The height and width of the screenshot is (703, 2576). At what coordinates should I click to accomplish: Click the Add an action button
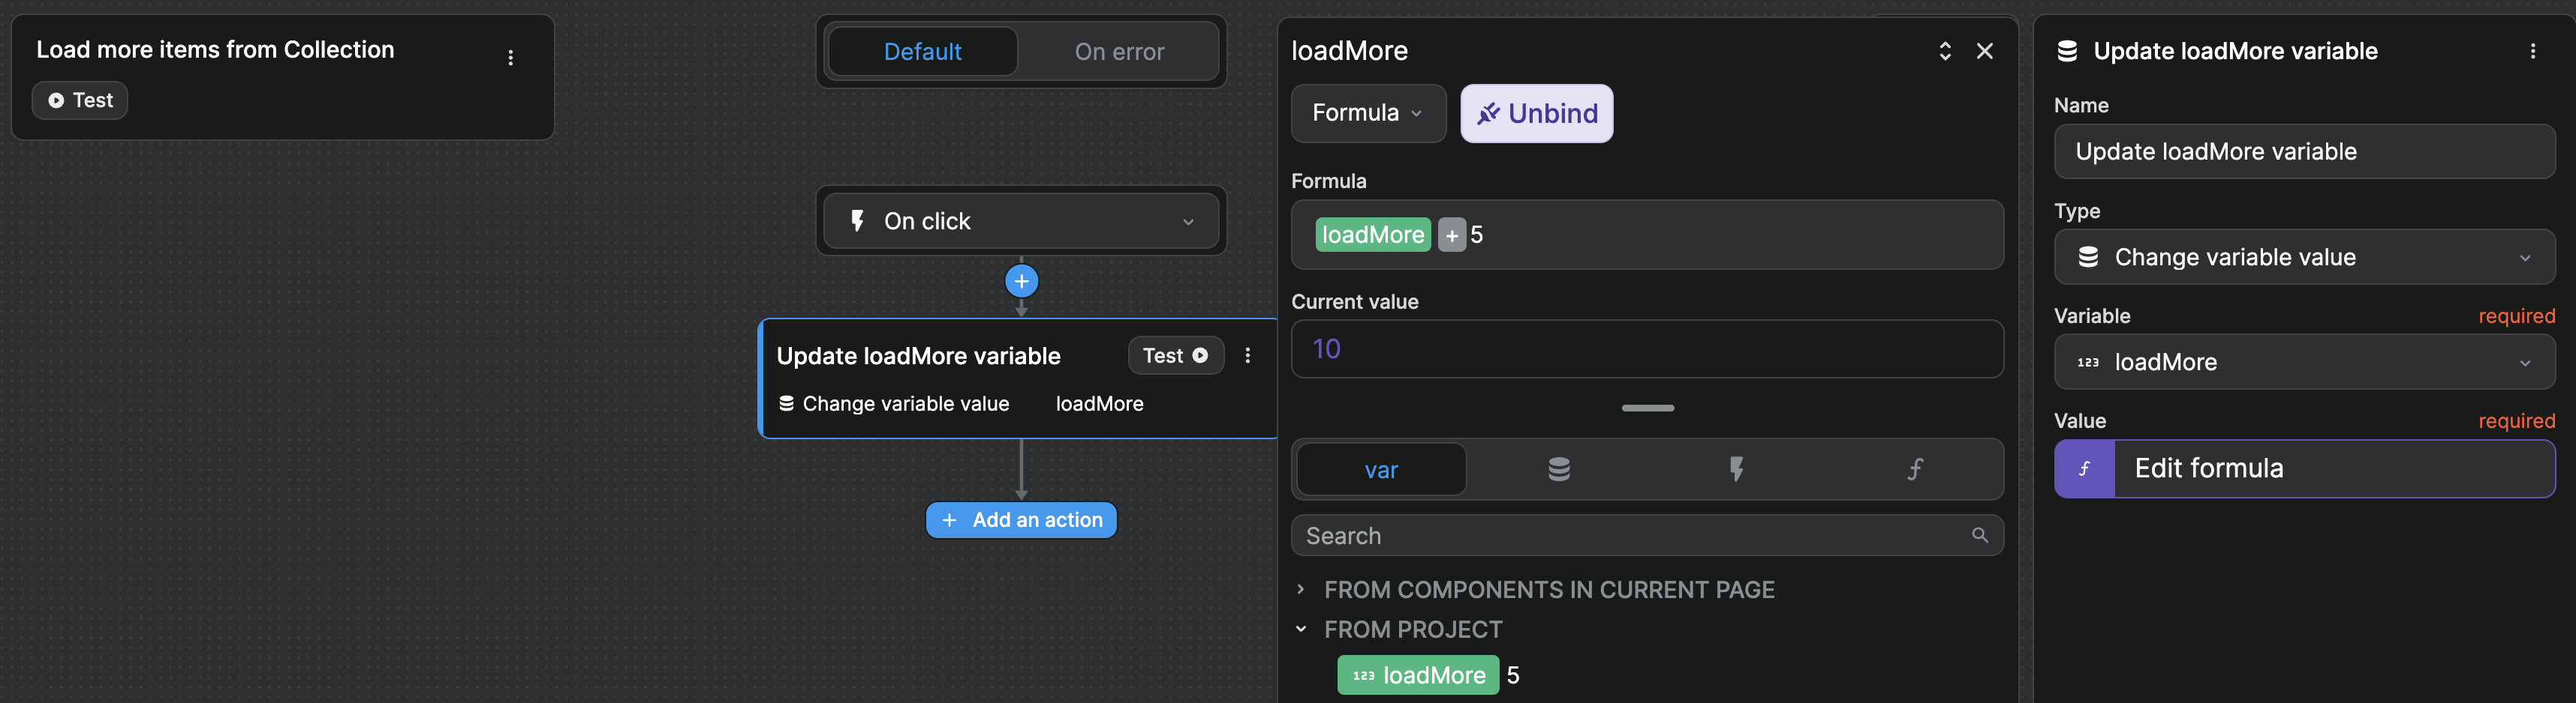click(1021, 519)
